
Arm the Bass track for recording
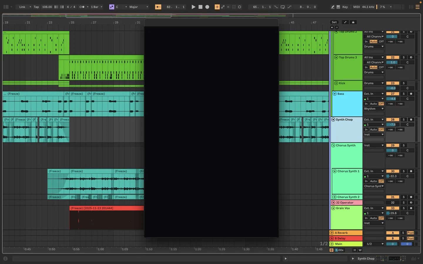[411, 94]
